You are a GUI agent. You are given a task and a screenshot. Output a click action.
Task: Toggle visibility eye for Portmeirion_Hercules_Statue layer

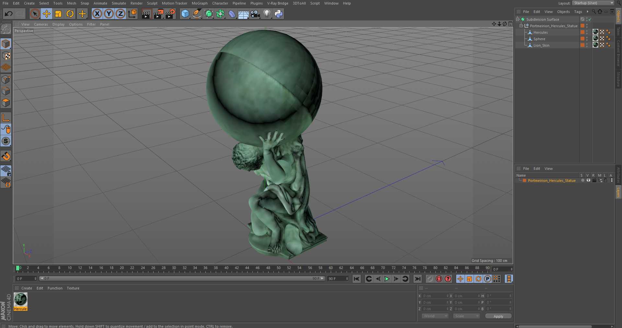tap(588, 180)
